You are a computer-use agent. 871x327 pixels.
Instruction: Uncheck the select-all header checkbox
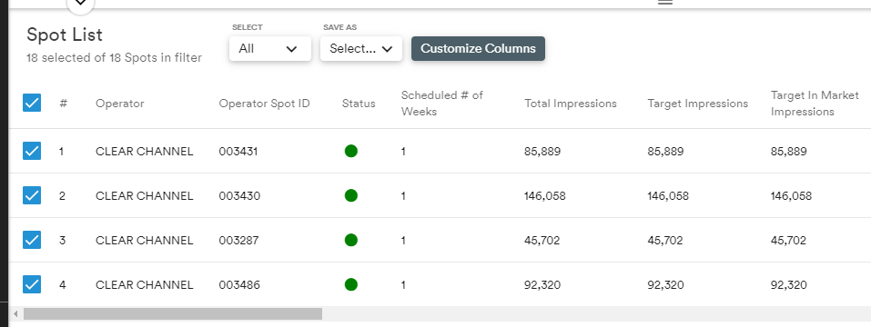(x=32, y=103)
